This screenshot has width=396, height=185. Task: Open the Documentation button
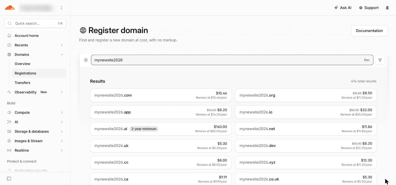[x=369, y=31]
